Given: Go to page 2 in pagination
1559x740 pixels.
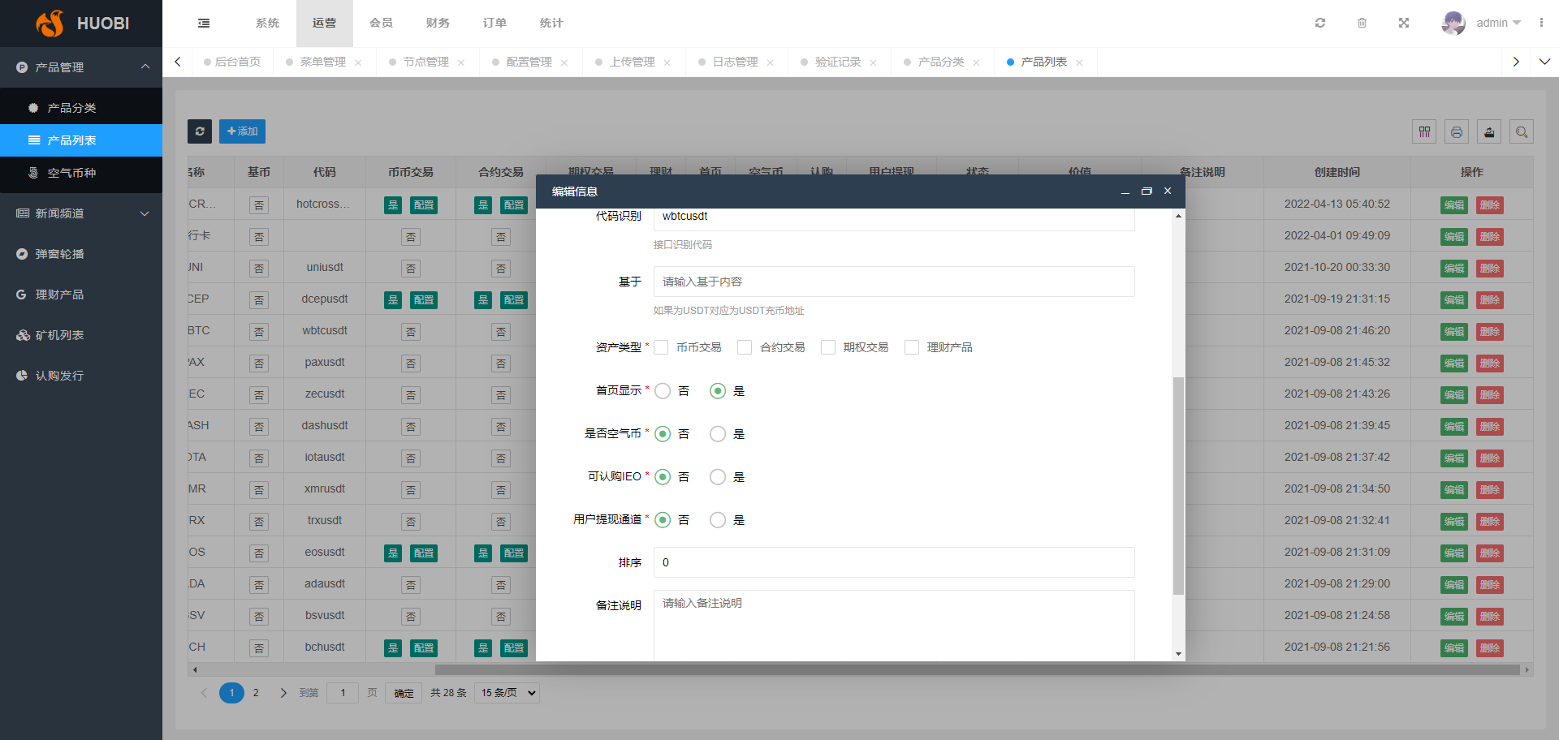Looking at the screenshot, I should coord(256,693).
